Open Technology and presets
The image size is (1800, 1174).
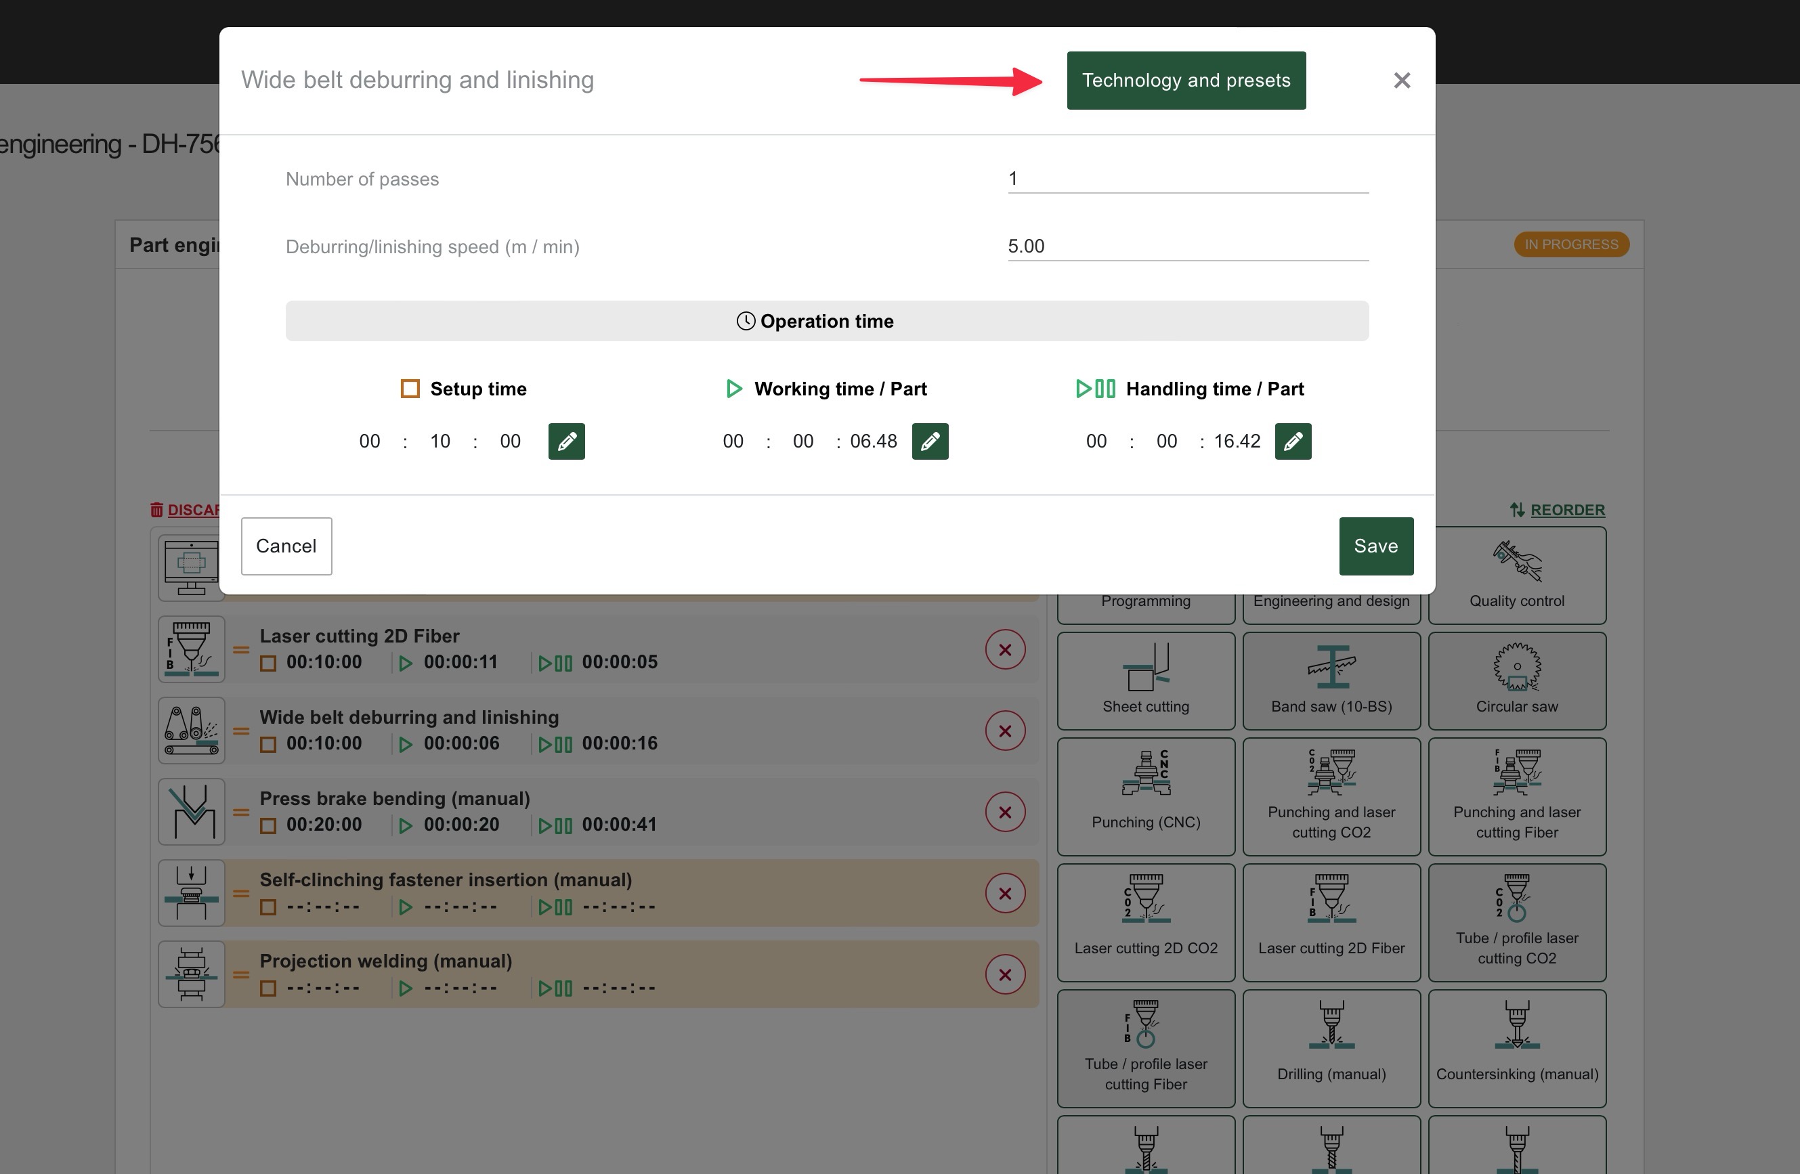(x=1185, y=80)
